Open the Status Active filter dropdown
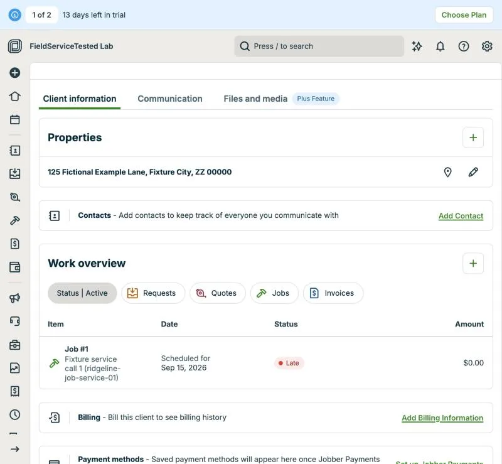 point(82,293)
